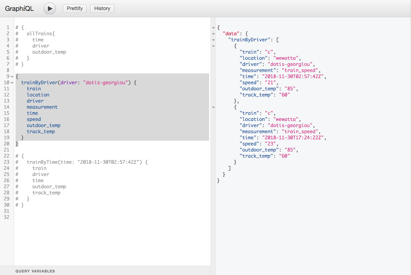Click the Prettify button
The width and height of the screenshot is (411, 275).
click(x=74, y=8)
